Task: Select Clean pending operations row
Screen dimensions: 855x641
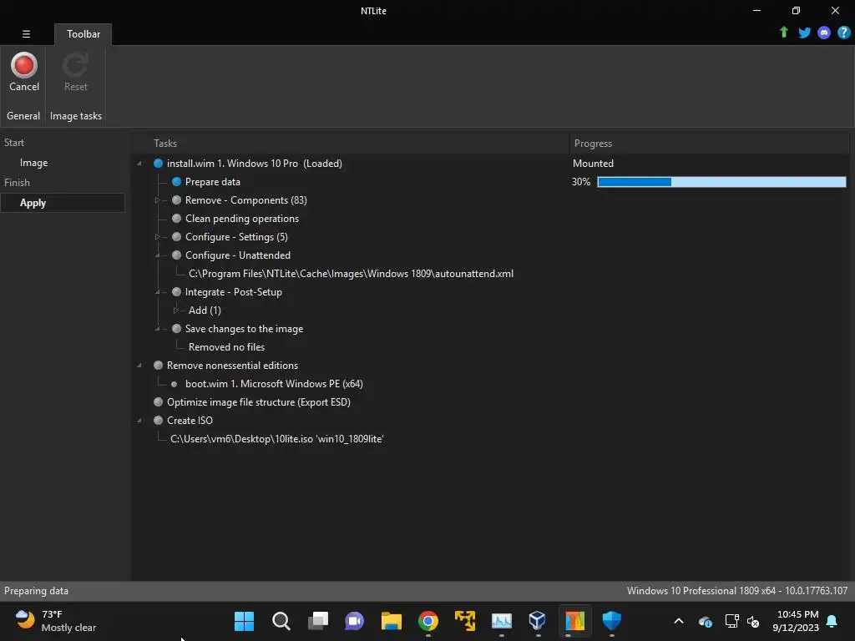Action: click(x=242, y=219)
